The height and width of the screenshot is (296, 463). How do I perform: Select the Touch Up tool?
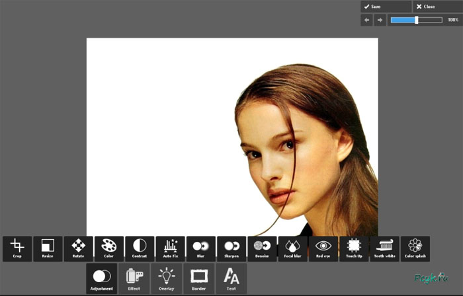pos(354,249)
